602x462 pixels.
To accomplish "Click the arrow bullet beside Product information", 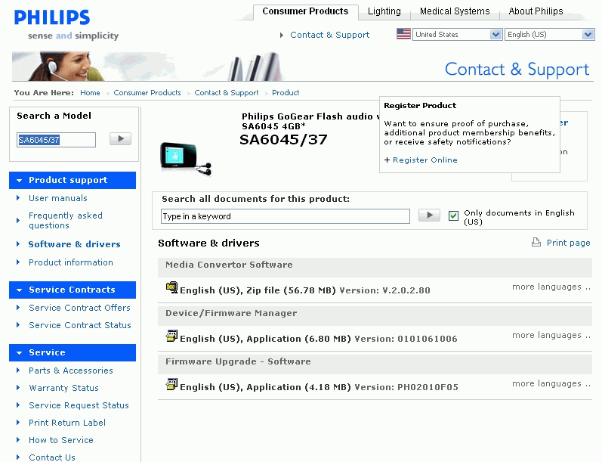I will coord(18,262).
